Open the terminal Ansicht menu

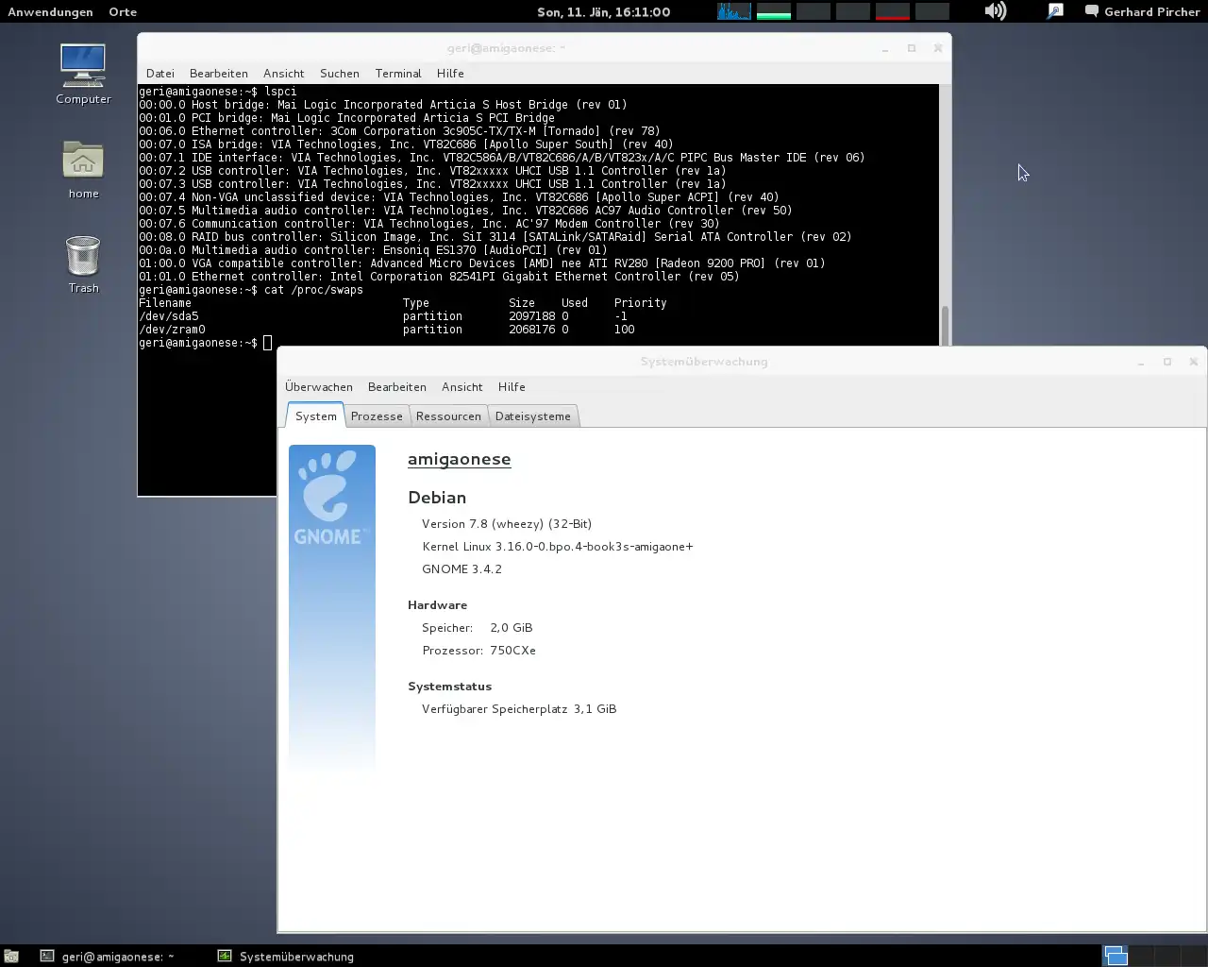(x=284, y=73)
